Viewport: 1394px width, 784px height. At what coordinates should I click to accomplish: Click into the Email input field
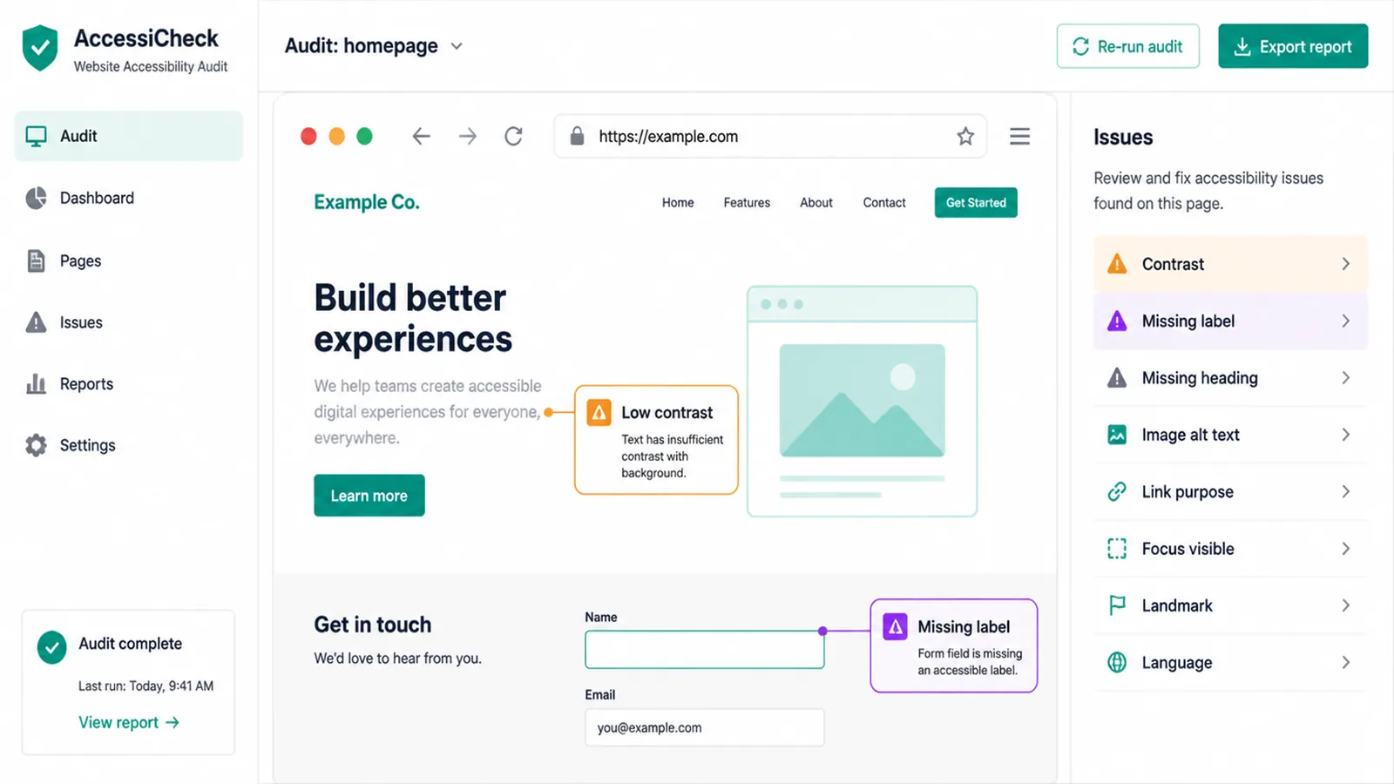(x=704, y=727)
